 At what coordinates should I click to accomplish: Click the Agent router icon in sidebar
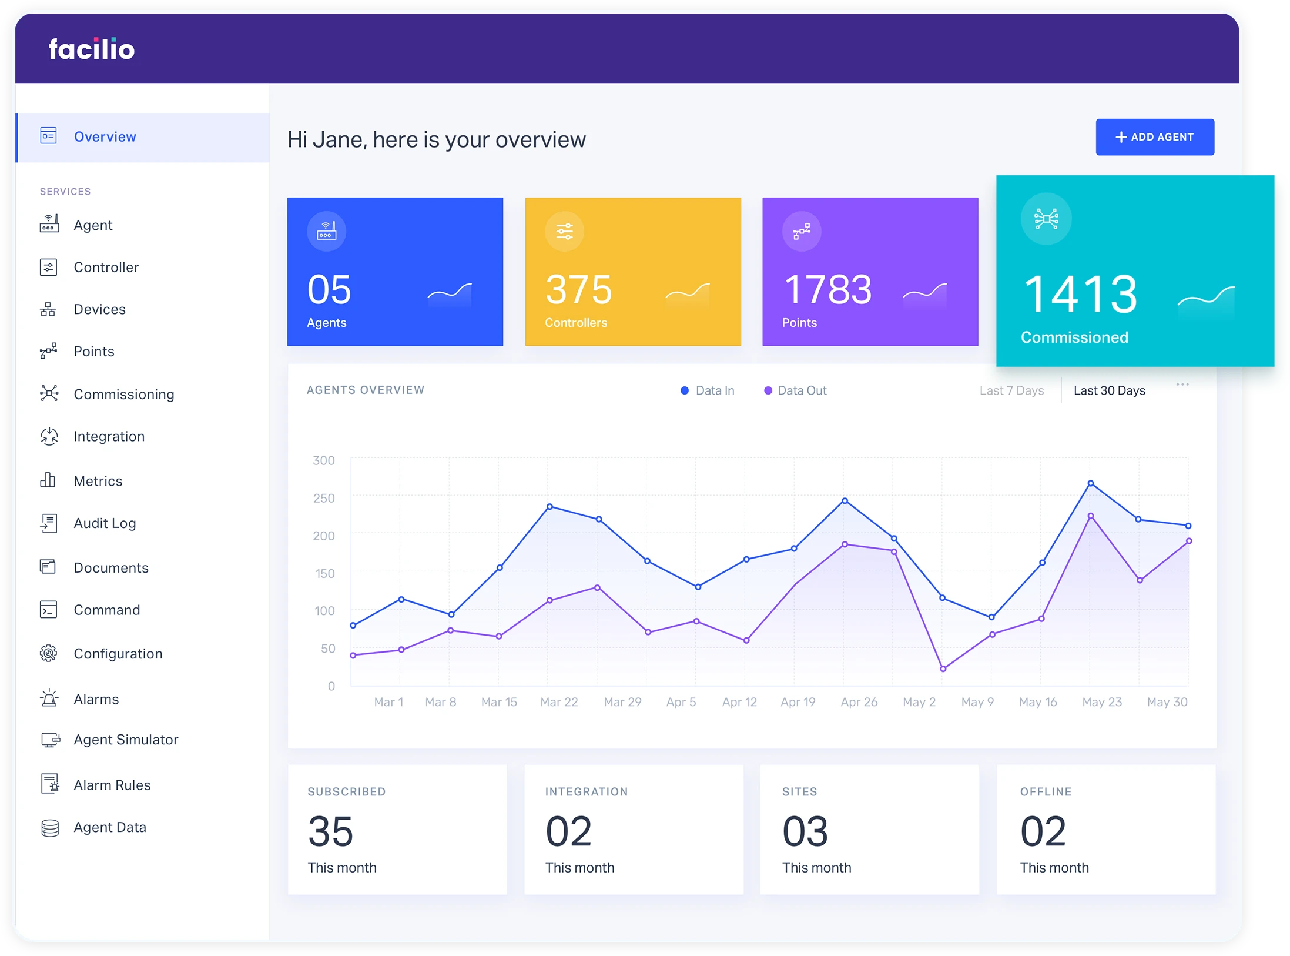click(49, 225)
